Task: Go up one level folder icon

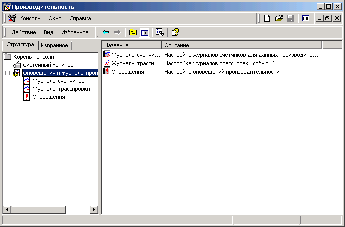Action: point(133,32)
